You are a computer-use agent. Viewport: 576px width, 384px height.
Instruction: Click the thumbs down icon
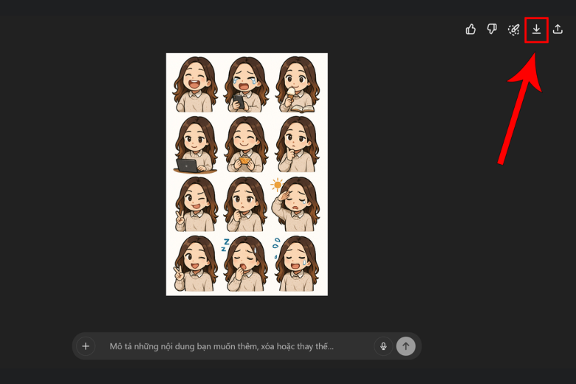click(x=492, y=30)
